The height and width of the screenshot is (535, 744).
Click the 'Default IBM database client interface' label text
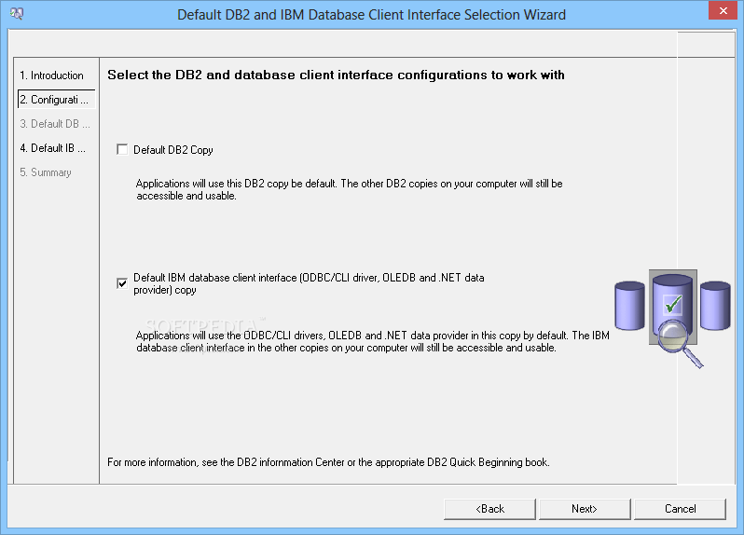coord(309,283)
